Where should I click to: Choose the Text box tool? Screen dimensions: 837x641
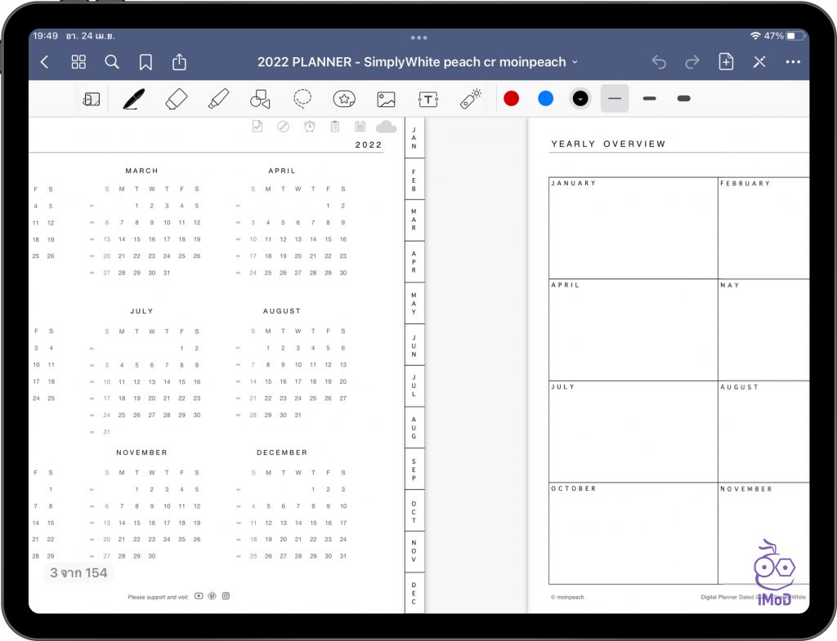(428, 99)
